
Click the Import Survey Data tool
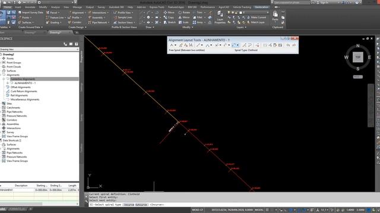point(30,12)
